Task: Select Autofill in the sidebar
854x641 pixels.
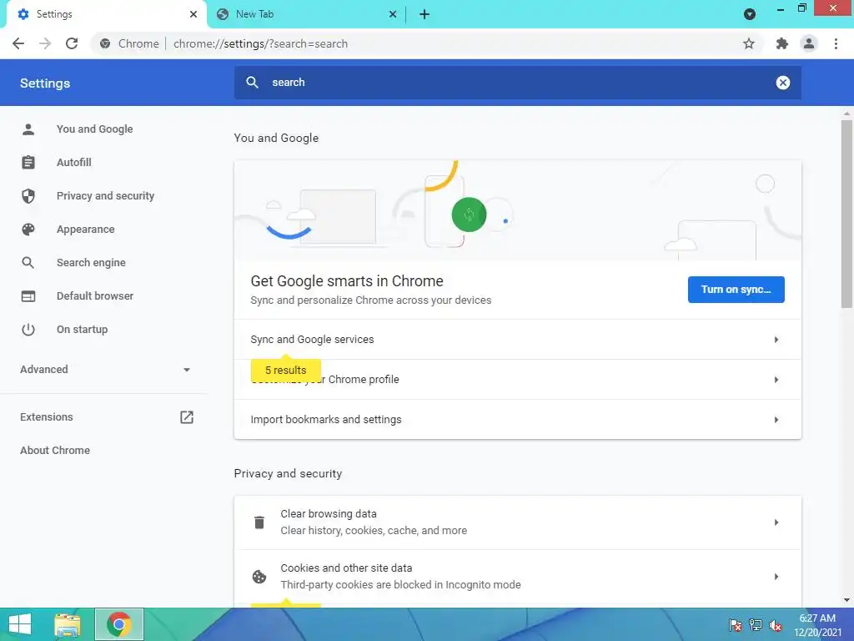Action: pos(74,163)
